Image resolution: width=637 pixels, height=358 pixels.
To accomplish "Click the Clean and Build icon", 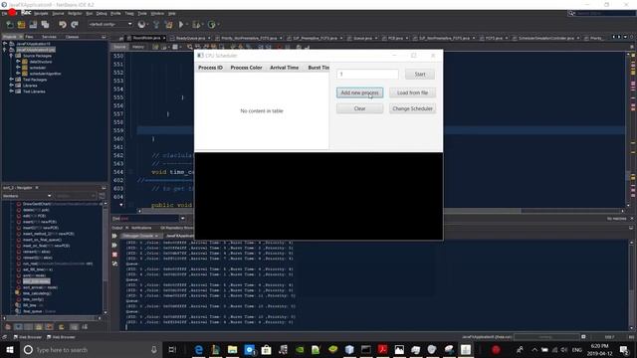I will click(x=168, y=25).
